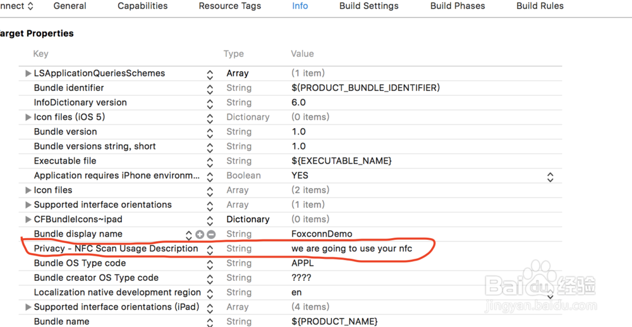Select the Privacy - NFC Scan Usage Description key
Viewport: 632px width, 327px height.
click(x=116, y=249)
